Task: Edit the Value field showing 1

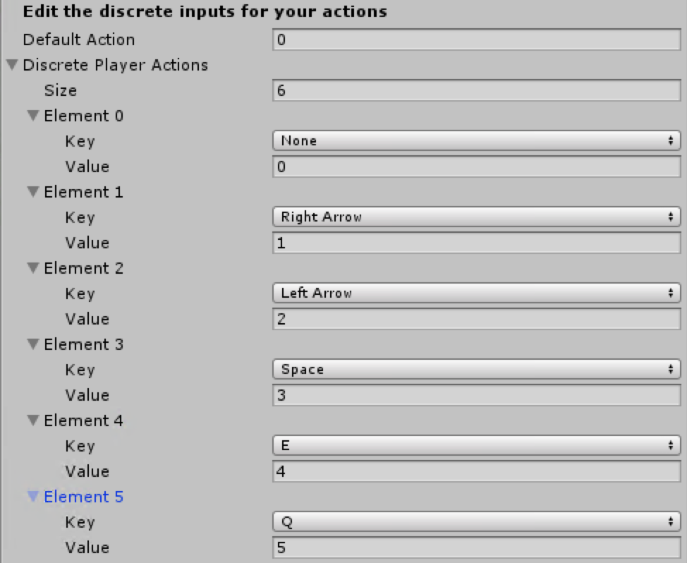Action: tap(477, 242)
